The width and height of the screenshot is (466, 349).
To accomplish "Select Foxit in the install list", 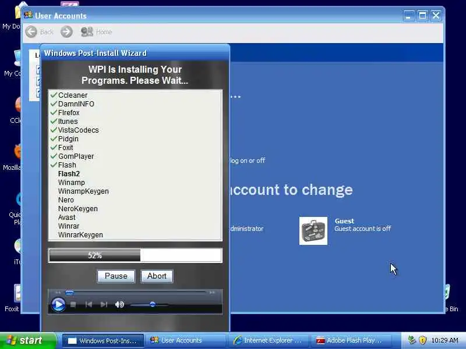I will point(65,148).
